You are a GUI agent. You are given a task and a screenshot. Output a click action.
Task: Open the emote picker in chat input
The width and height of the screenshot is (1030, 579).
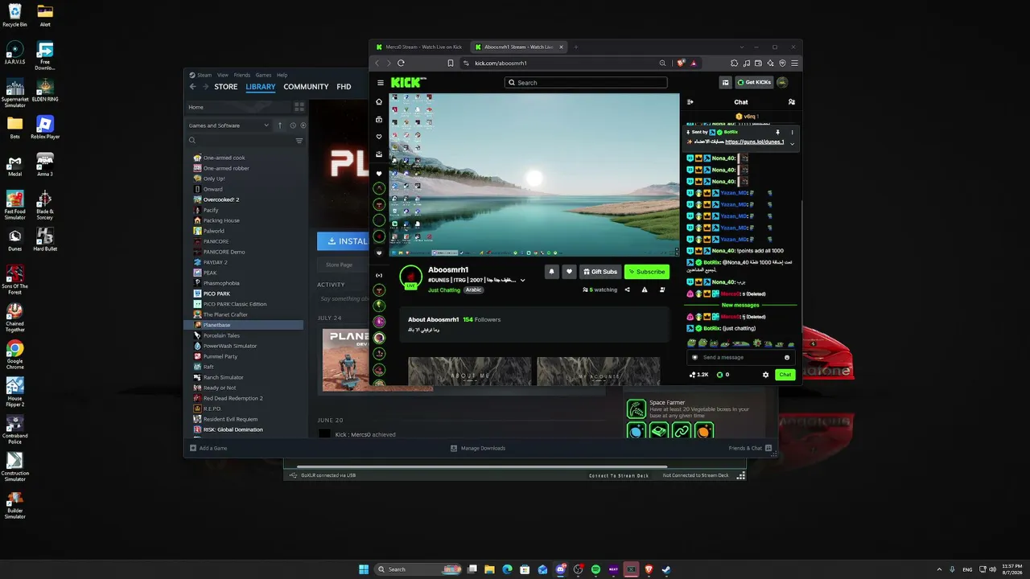coord(787,357)
